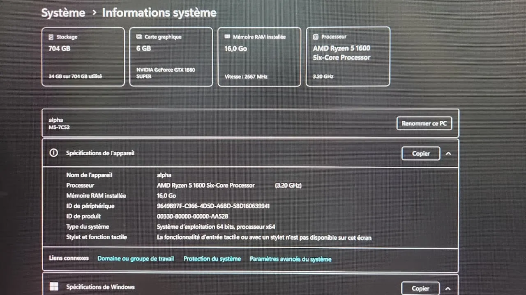The width and height of the screenshot is (526, 295).
Task: Select the Carte graphique GPU icon
Action: coord(139,36)
